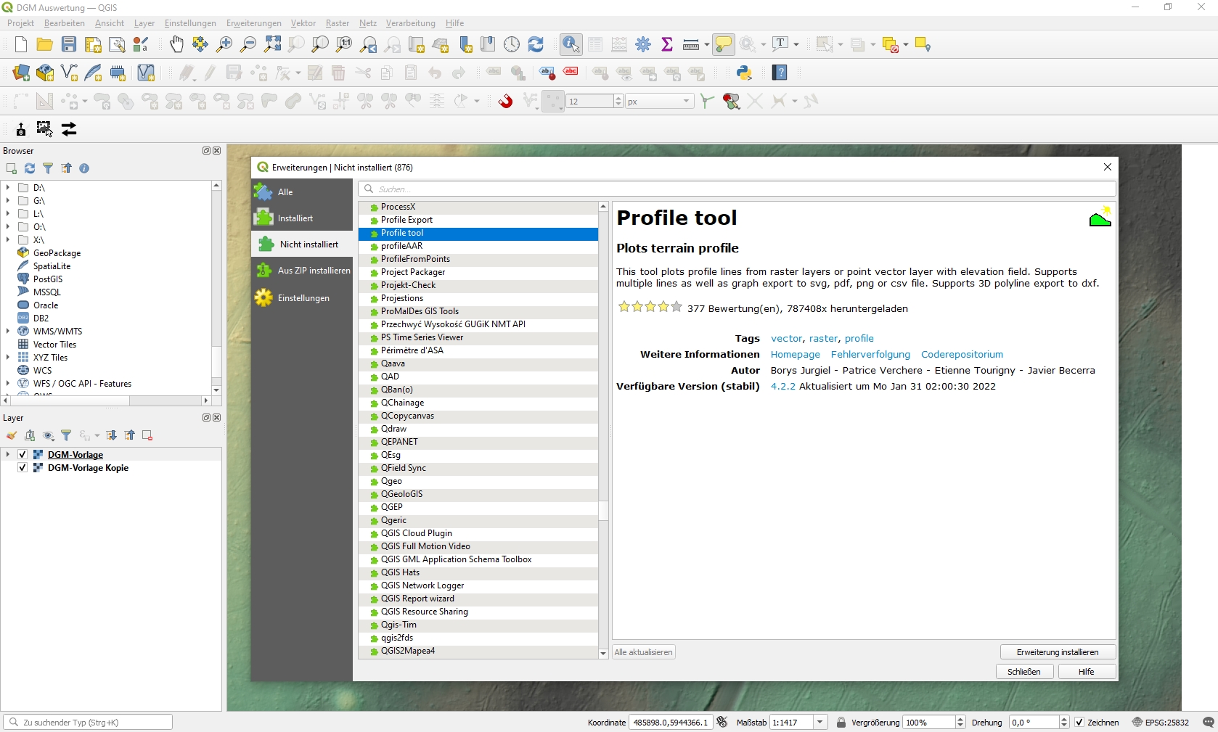Select the Identify Features tool
The image size is (1218, 732).
[x=571, y=45]
